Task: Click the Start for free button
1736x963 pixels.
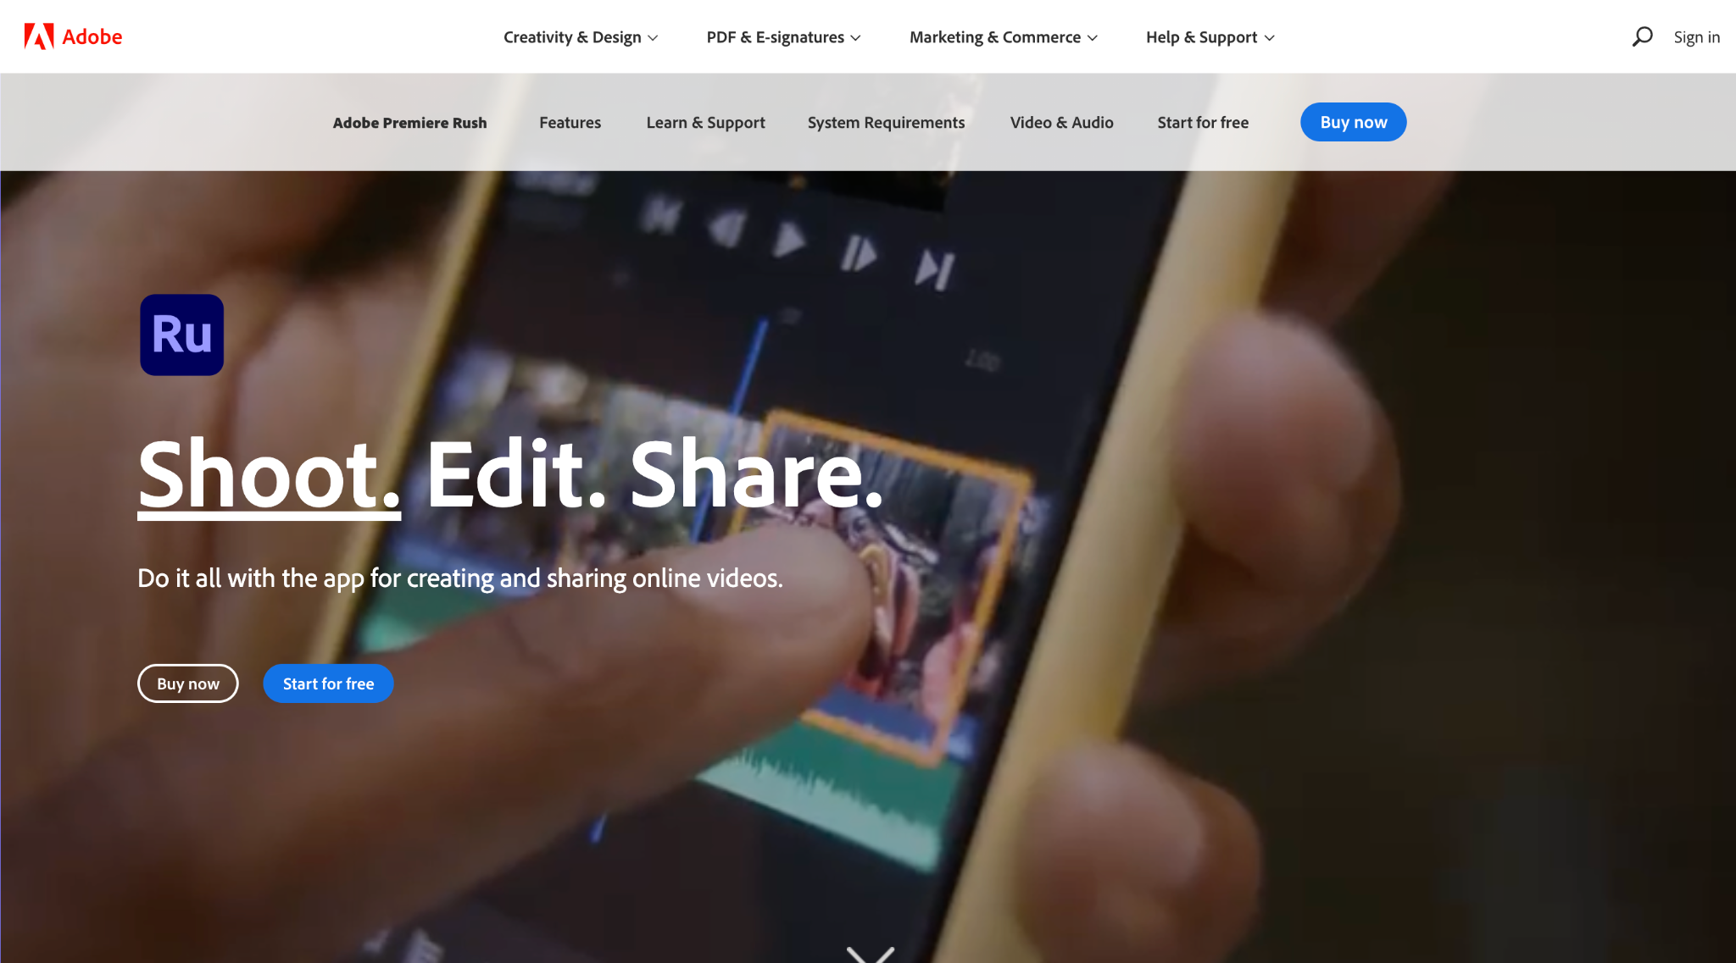Action: click(327, 684)
